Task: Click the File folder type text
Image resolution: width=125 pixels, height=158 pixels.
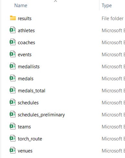Action: pos(112,19)
